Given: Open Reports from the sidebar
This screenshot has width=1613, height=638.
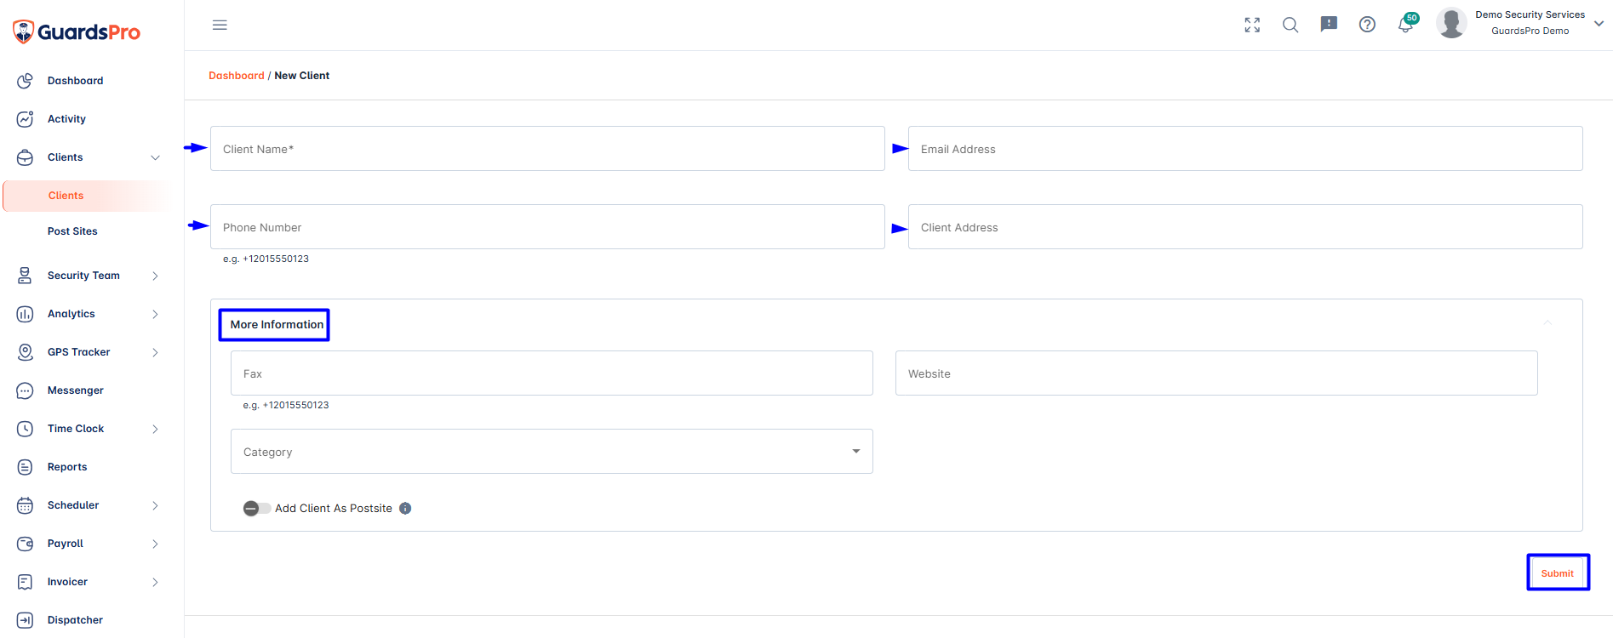Looking at the screenshot, I should pos(67,467).
